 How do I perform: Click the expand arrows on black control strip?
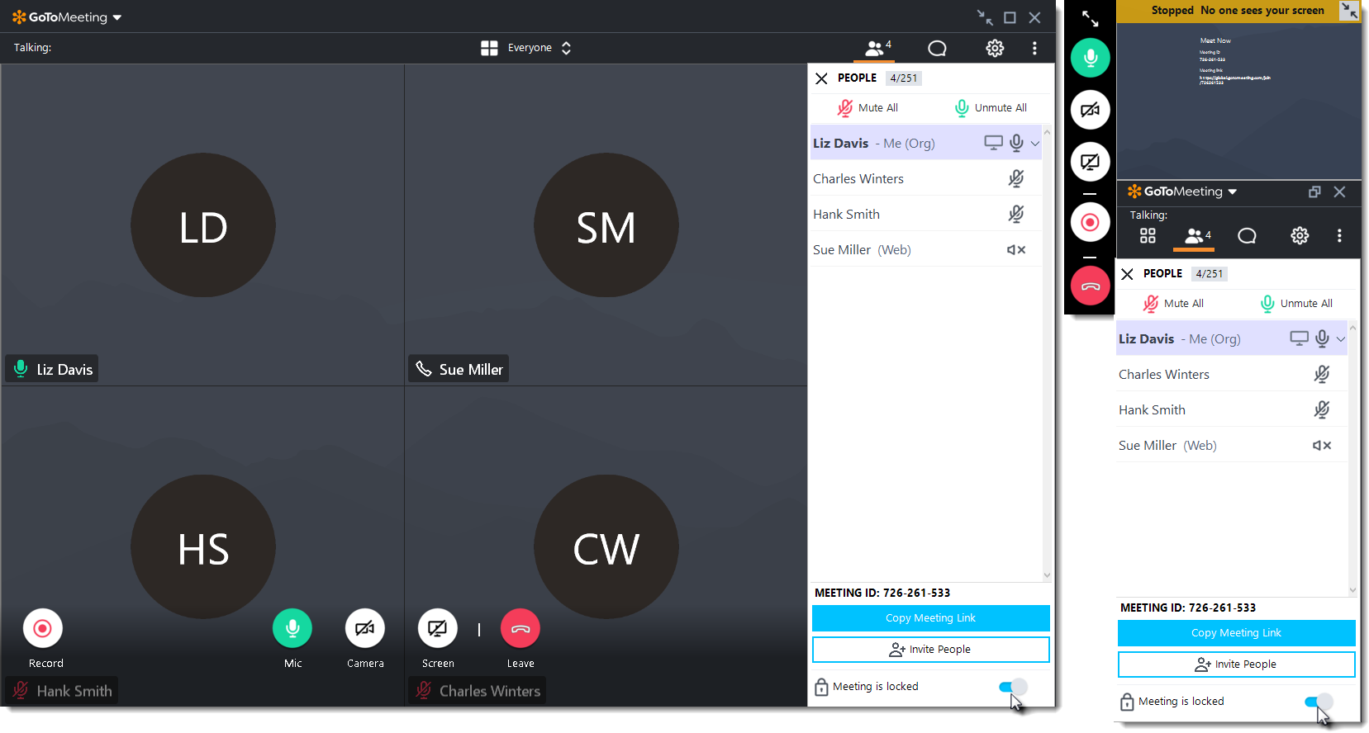1091,18
